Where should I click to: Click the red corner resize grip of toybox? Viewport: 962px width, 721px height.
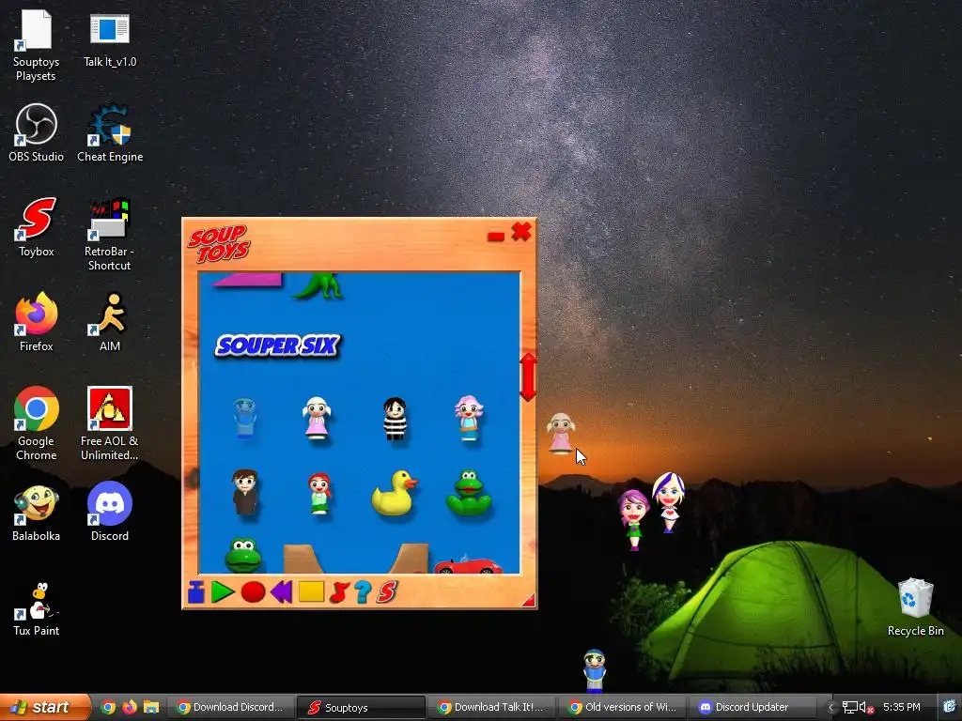point(529,600)
